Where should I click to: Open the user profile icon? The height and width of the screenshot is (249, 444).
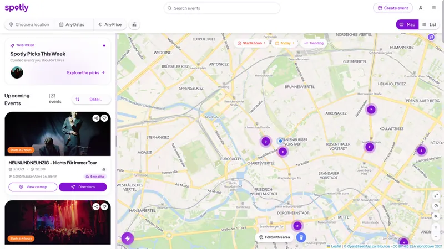(421, 8)
